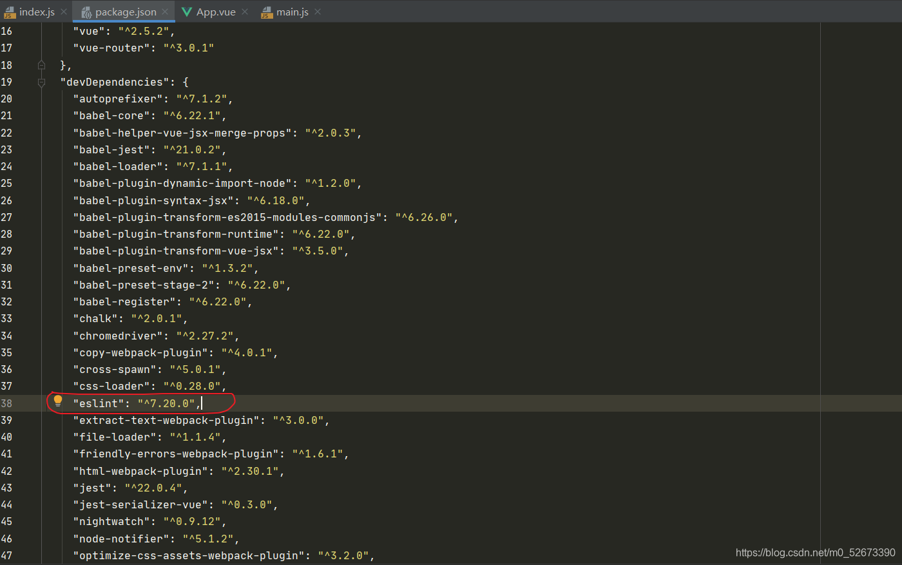The width and height of the screenshot is (902, 565).
Task: Click the "^2.5.2" vue version value
Action: click(x=144, y=31)
